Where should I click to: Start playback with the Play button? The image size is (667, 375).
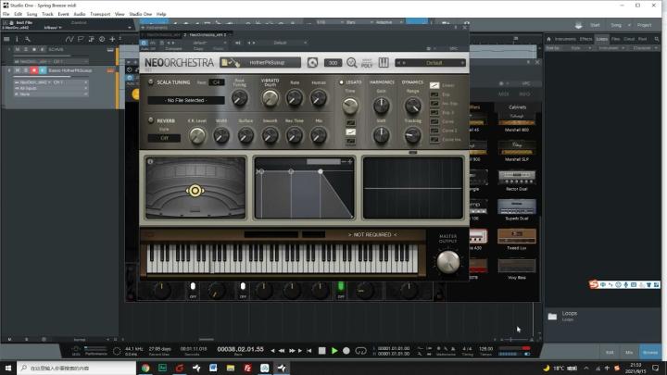tap(334, 351)
